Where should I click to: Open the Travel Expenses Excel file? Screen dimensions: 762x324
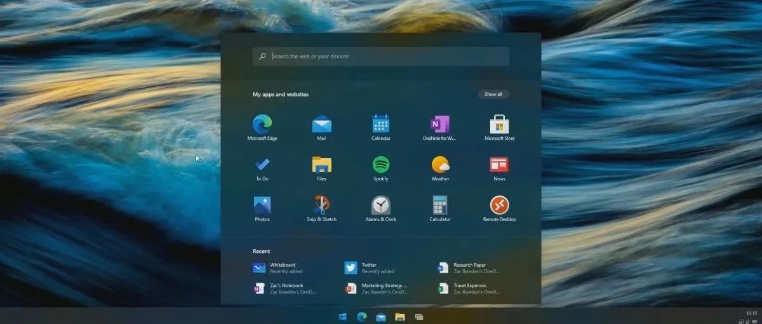click(470, 288)
